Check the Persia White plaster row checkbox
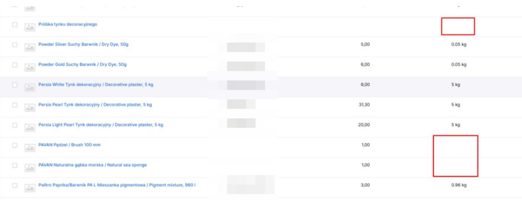522x213 pixels. point(15,85)
